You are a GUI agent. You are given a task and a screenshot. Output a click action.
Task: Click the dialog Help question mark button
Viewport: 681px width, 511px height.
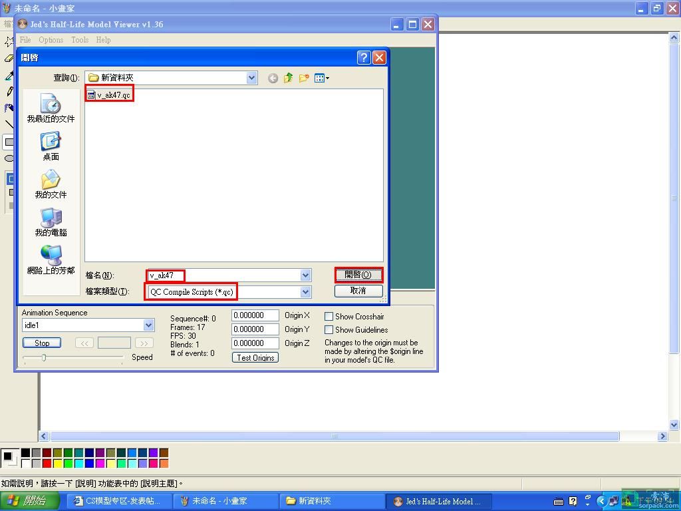pyautogui.click(x=364, y=57)
